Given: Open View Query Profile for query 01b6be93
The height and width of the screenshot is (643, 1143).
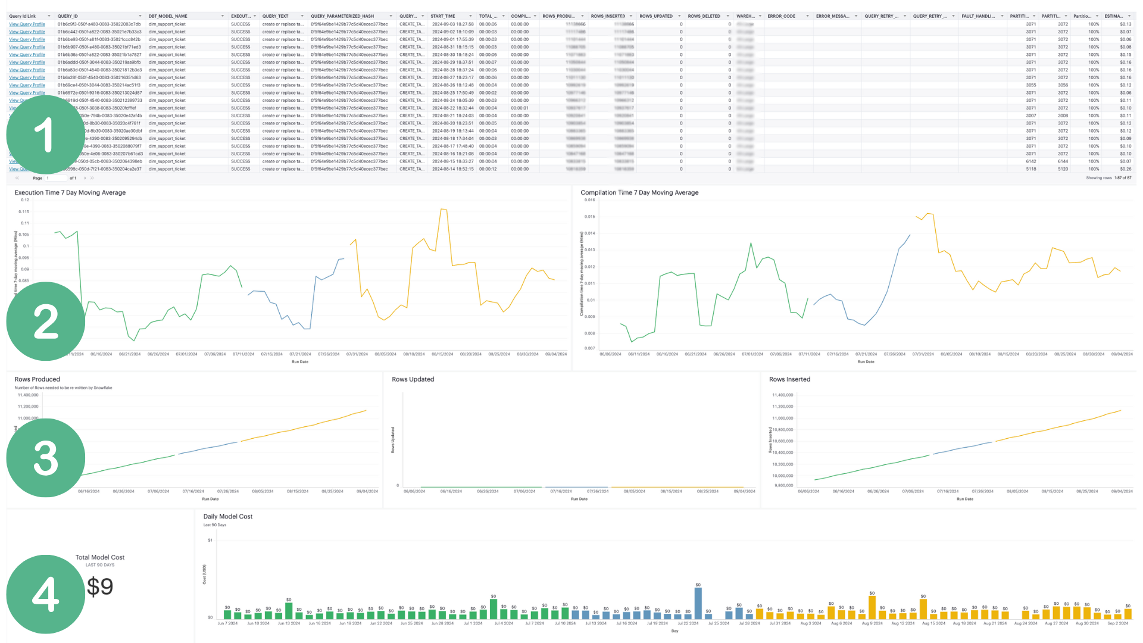Looking at the screenshot, I should point(27,39).
